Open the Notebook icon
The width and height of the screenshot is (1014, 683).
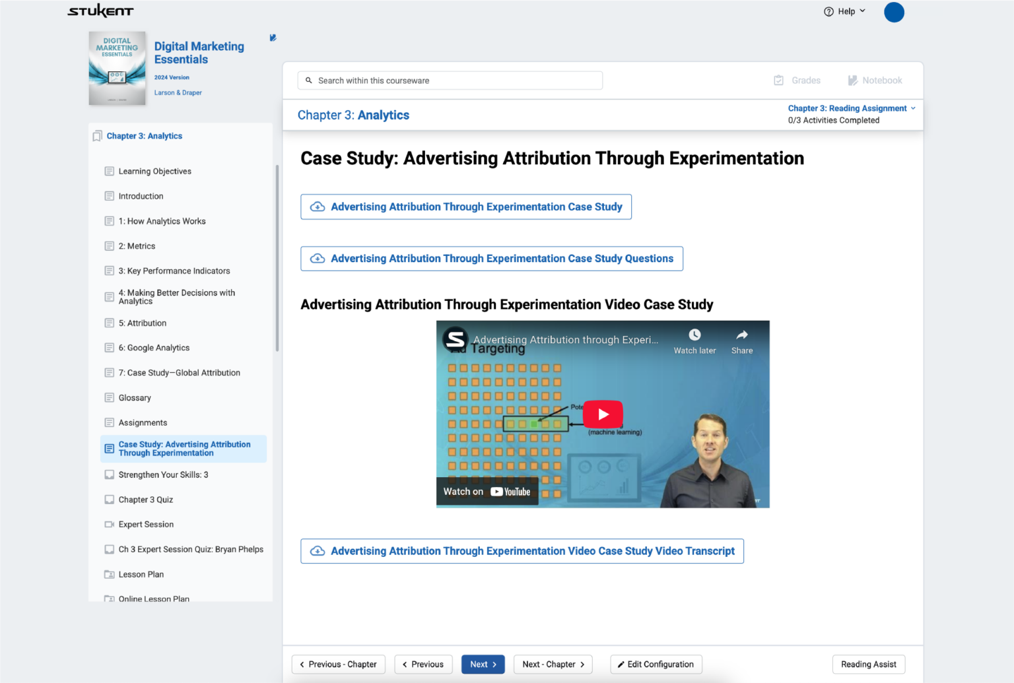pyautogui.click(x=852, y=80)
